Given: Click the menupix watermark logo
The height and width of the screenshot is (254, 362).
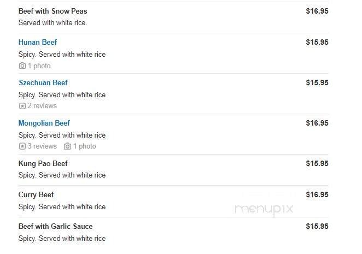Looking at the screenshot, I should tap(264, 209).
